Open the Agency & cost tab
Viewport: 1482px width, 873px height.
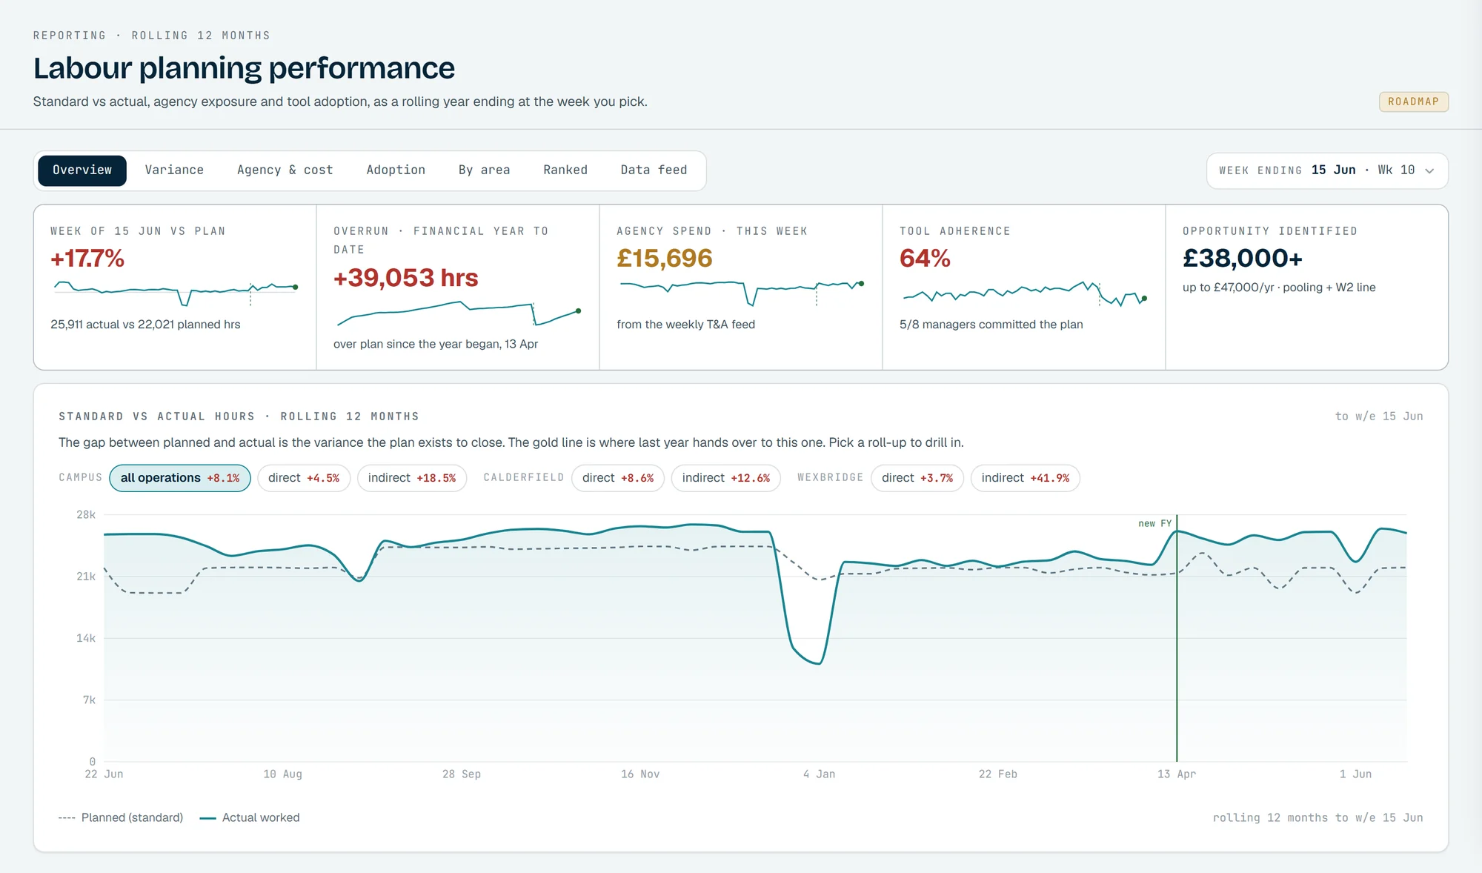(x=285, y=170)
